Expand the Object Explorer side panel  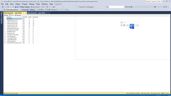click(2, 18)
